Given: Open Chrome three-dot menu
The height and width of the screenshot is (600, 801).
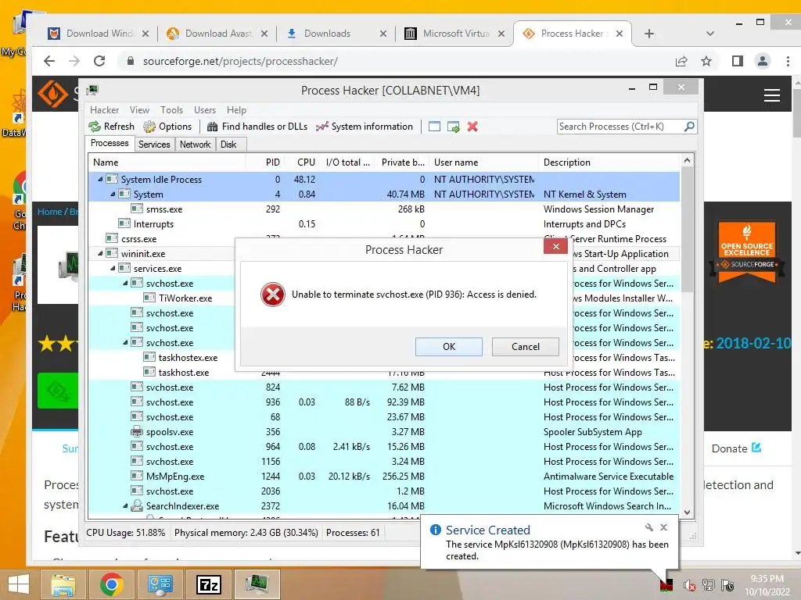Looking at the screenshot, I should click(788, 61).
